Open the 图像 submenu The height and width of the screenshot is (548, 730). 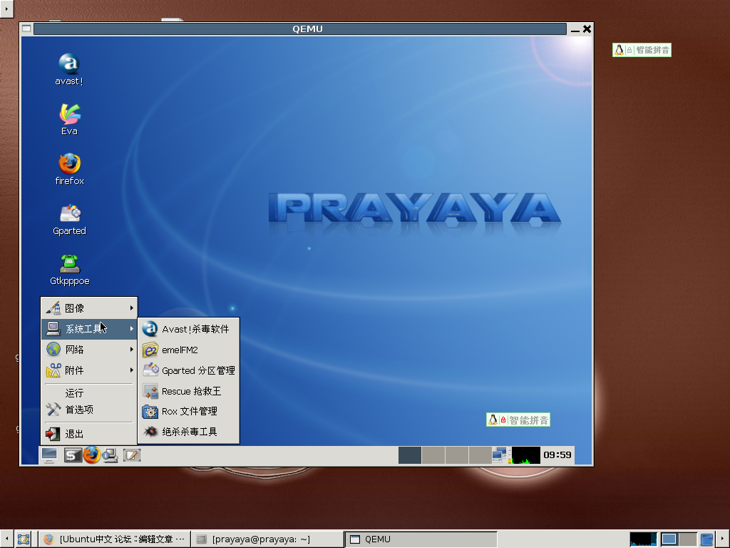[x=89, y=308]
